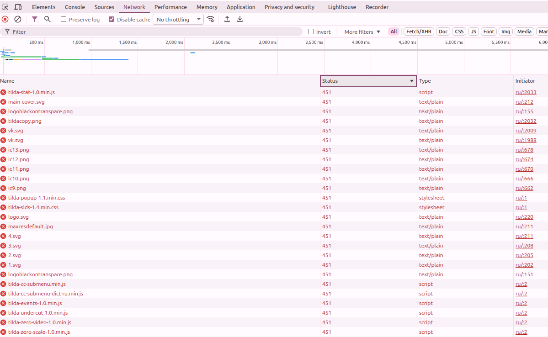The width and height of the screenshot is (548, 337).
Task: Click the error icon beside maxresdefault.jpg
Action: (x=3, y=226)
